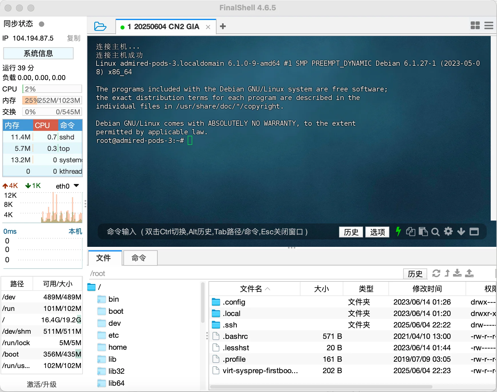Click the .bashrc file icon
Screen dimensions: 497x392
[x=216, y=336]
